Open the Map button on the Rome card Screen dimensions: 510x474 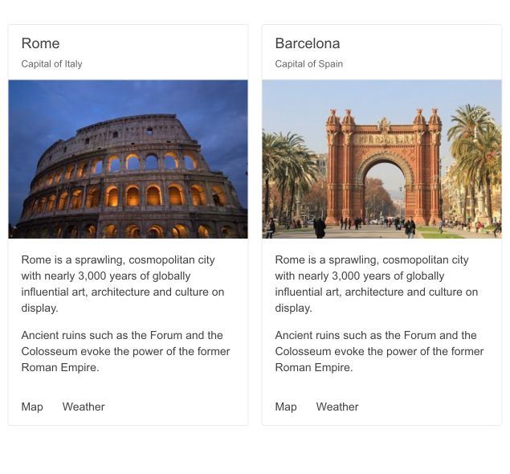coord(32,407)
